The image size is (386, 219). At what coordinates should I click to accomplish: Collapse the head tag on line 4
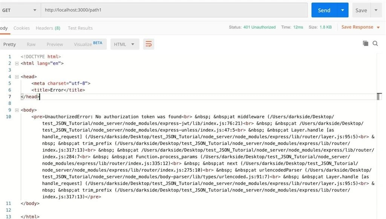click(x=17, y=77)
